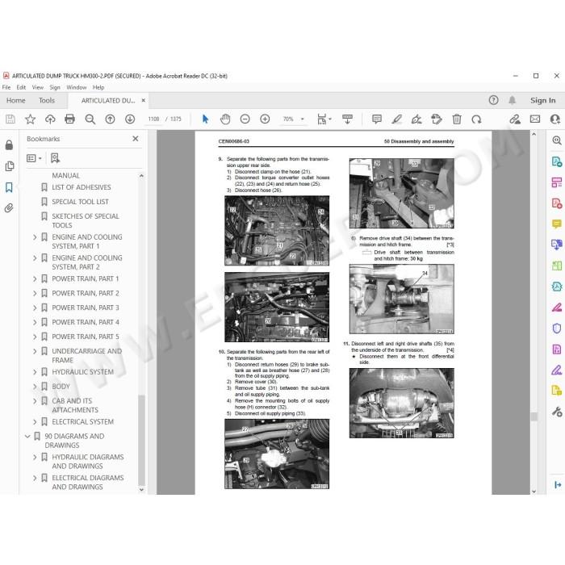This screenshot has height=565, width=565.
Task: Switch to the Tools tab
Action: point(47,100)
